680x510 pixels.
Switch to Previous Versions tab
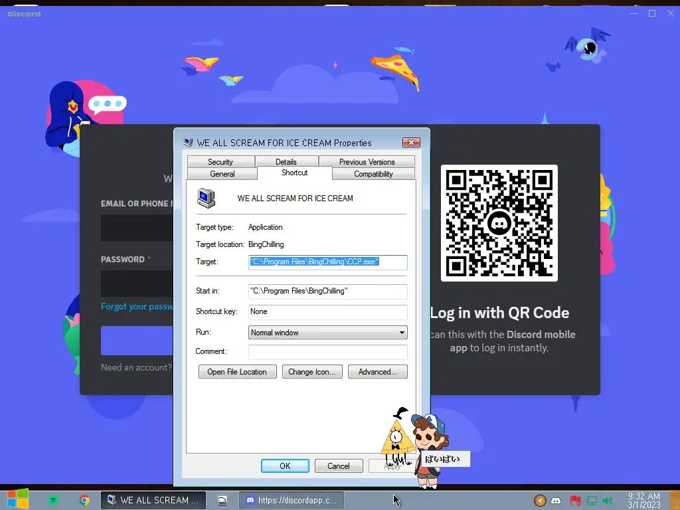coord(367,162)
